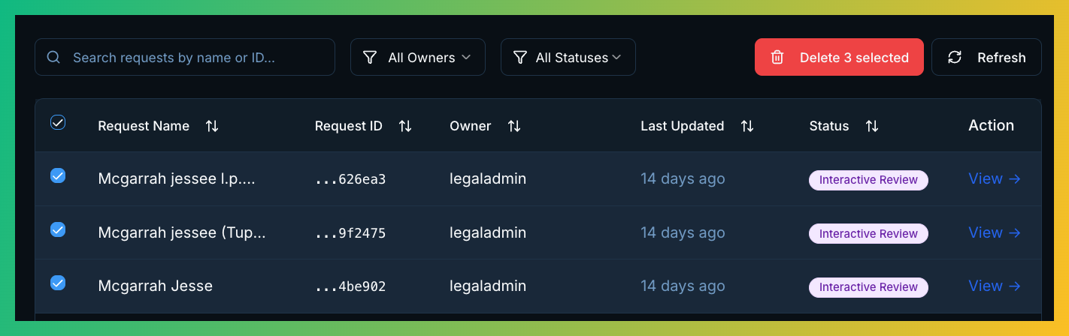
Task: Click the Mcgarrah Jesse request name
Action: click(x=156, y=286)
